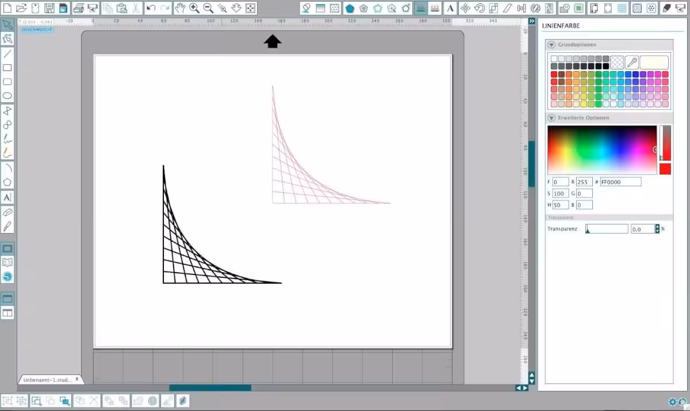Image resolution: width=690 pixels, height=411 pixels.
Task: Click the print icon in top toolbar
Action: tap(79, 8)
